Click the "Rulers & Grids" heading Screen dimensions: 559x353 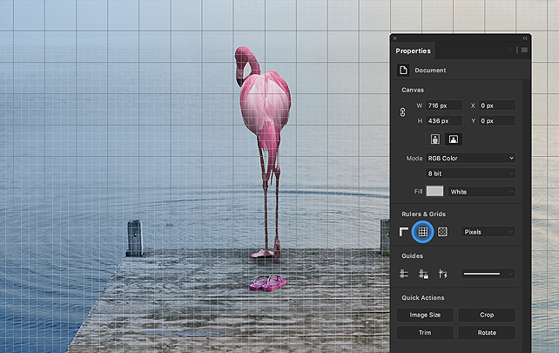tap(423, 214)
